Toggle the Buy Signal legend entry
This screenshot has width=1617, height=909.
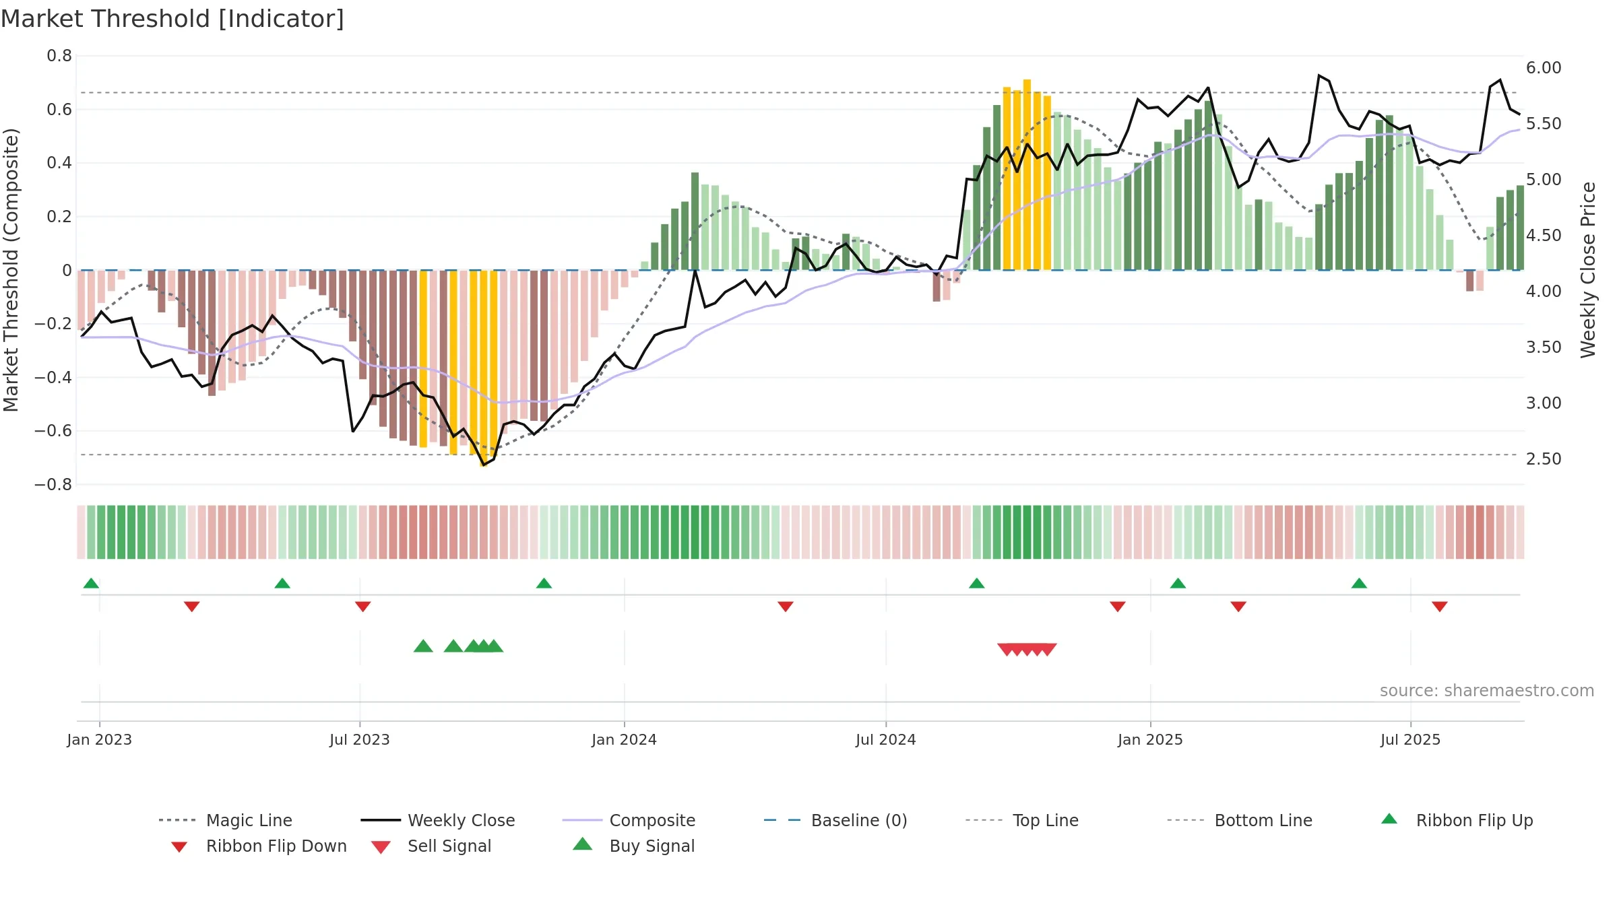point(633,846)
